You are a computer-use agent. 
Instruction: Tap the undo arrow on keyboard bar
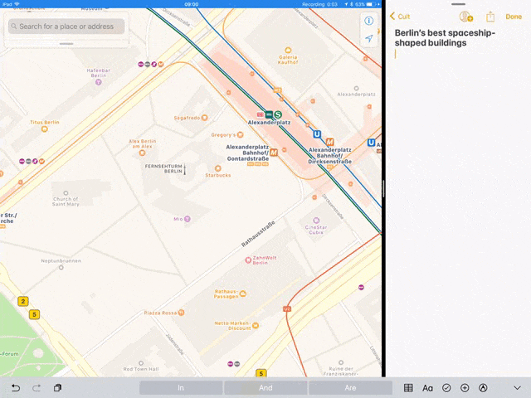click(16, 388)
